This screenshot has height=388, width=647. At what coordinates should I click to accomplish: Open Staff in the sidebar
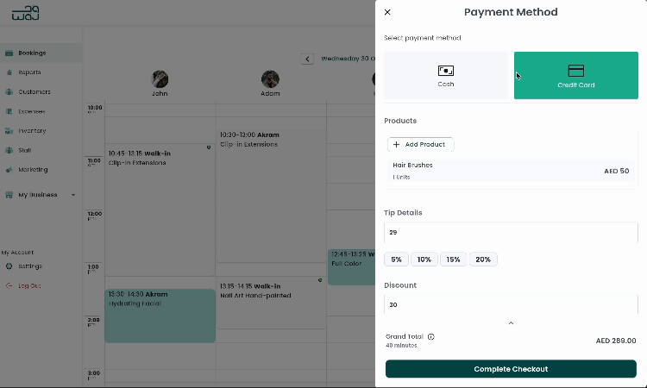point(41,150)
